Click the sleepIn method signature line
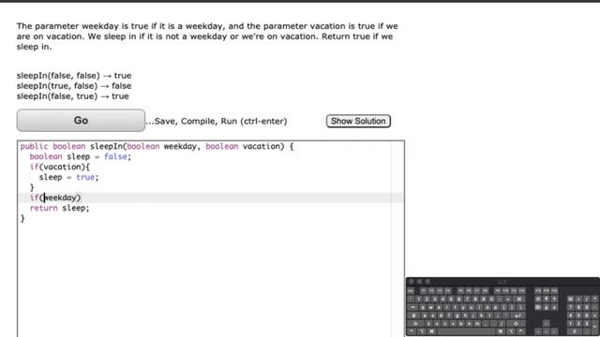Viewport: 600px width, 337px height. pos(157,146)
